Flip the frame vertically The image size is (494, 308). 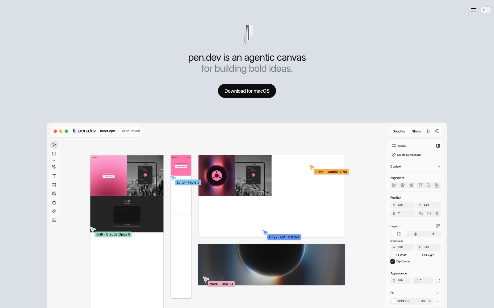437,213
